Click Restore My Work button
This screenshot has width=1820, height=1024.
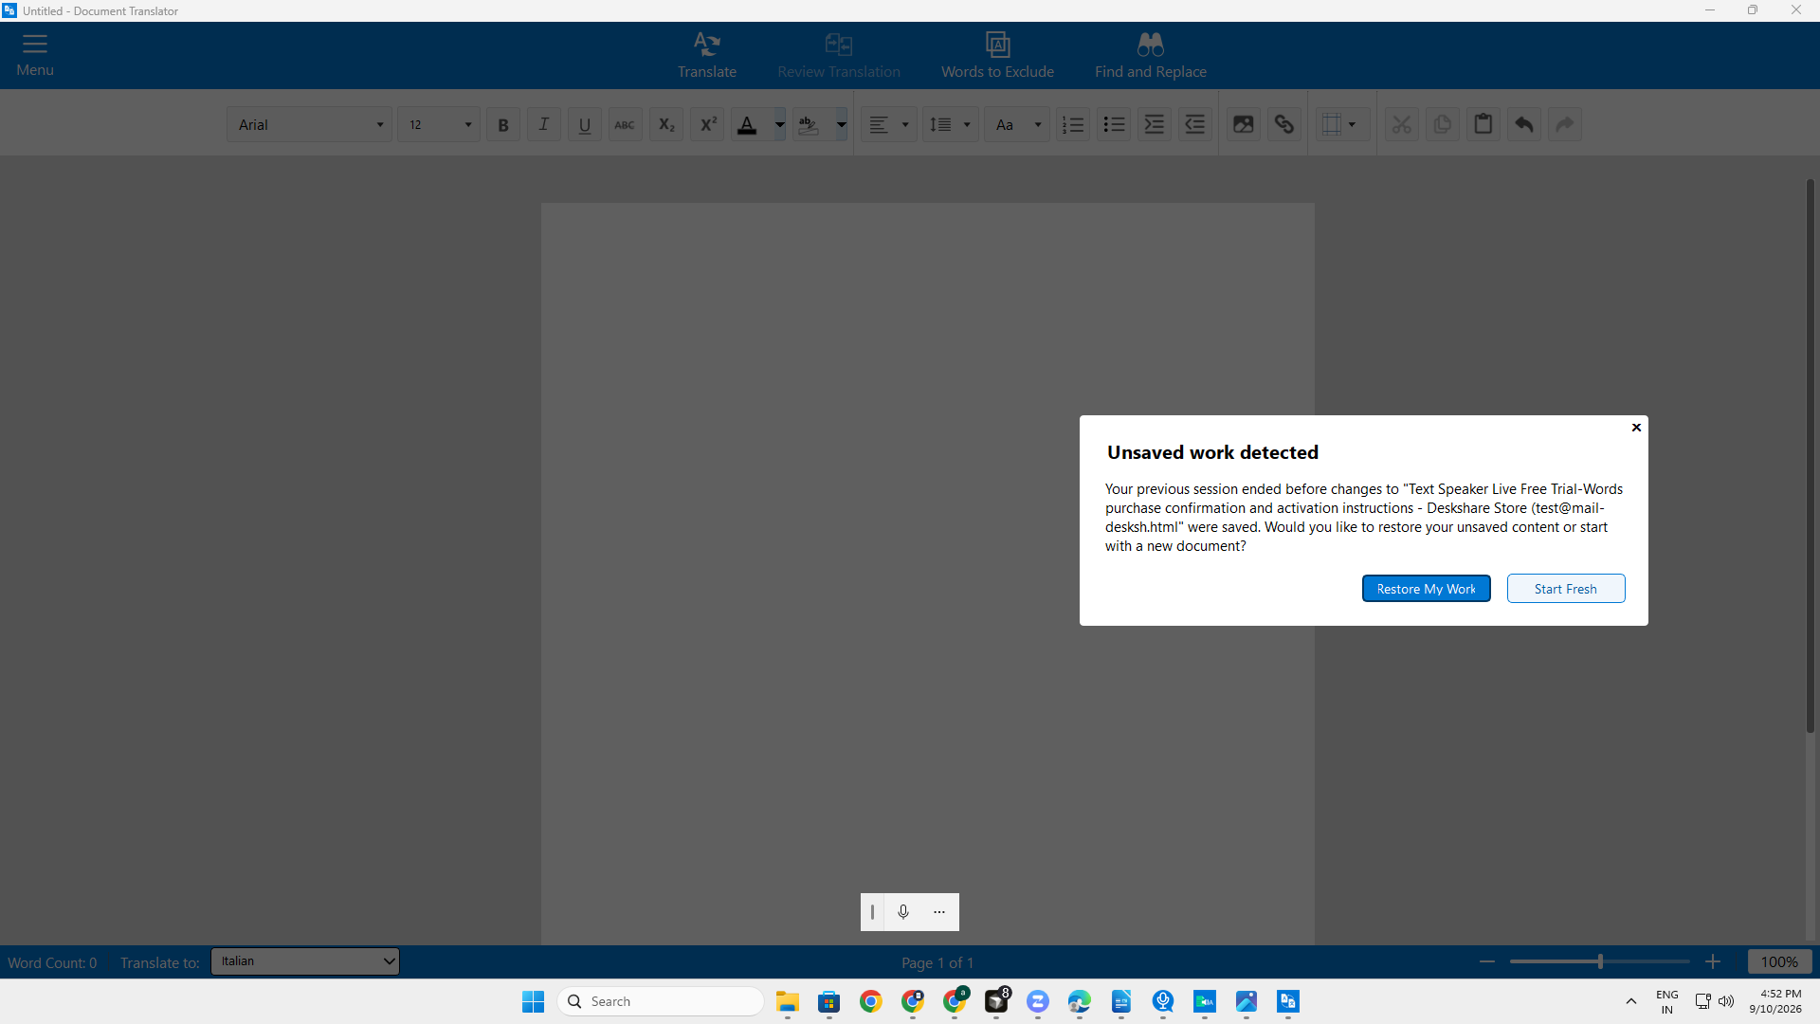click(x=1426, y=589)
